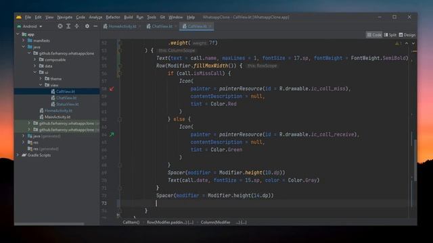Viewport: 433px width, 243px height.
Task: Click project panel horizontal scrollbar
Action: (49, 224)
